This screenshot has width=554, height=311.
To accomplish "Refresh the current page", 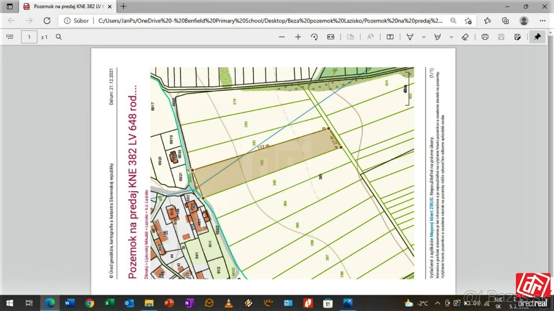I will point(47,21).
